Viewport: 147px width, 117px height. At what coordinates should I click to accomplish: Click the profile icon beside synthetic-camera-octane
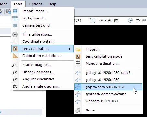(x=78, y=94)
